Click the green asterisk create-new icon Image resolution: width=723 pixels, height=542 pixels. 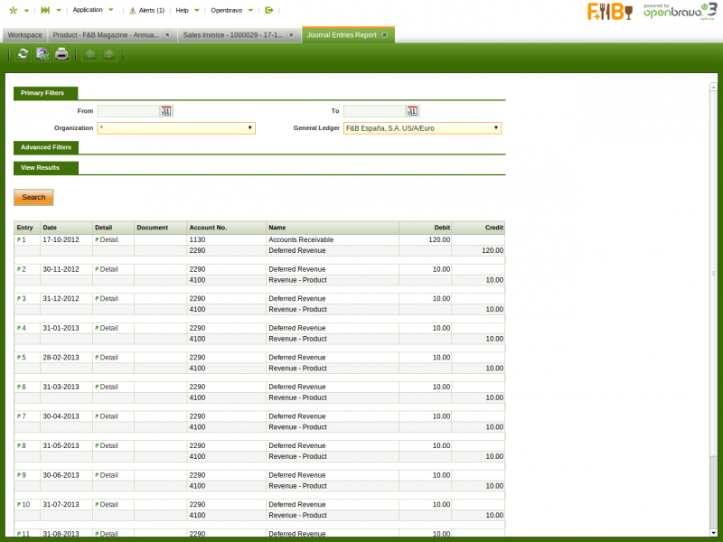[13, 10]
